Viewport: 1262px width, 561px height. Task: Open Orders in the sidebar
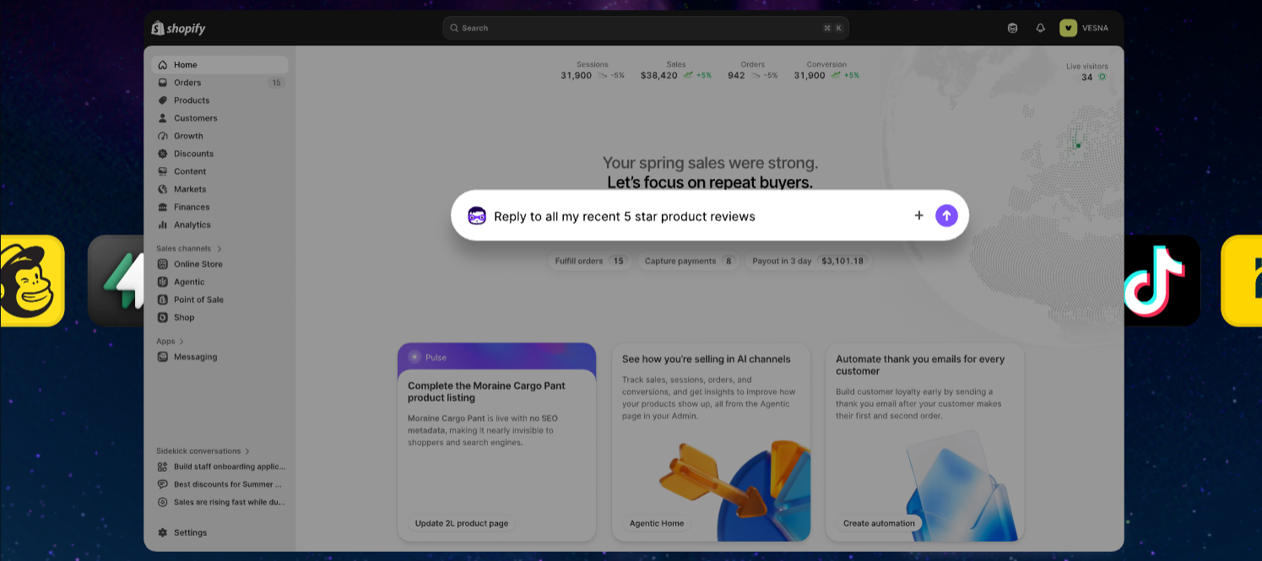[219, 83]
